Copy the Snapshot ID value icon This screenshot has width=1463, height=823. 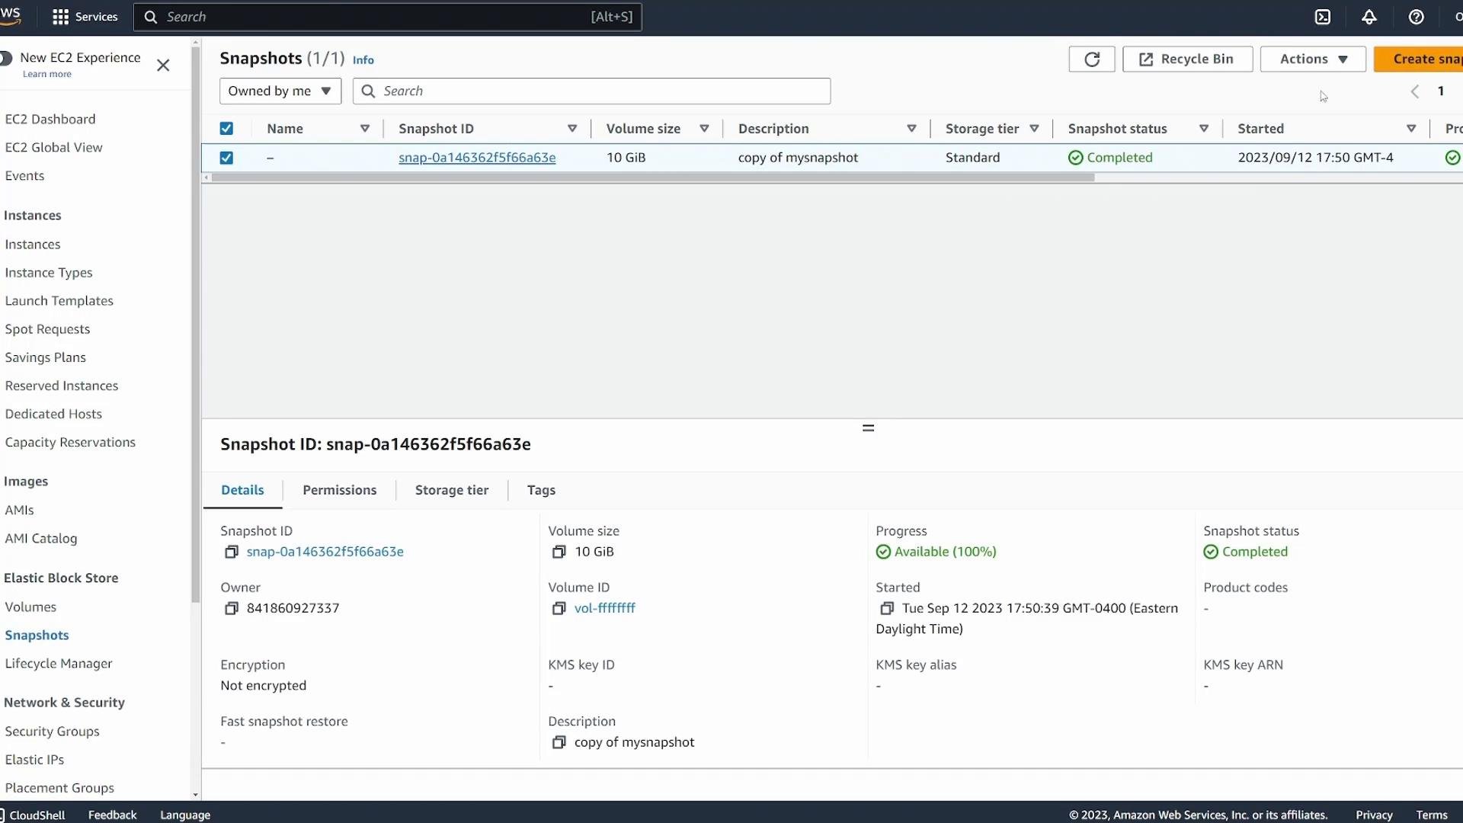pos(232,552)
